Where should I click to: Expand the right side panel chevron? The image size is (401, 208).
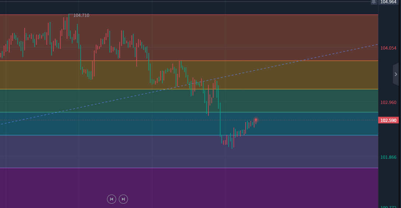396,74
